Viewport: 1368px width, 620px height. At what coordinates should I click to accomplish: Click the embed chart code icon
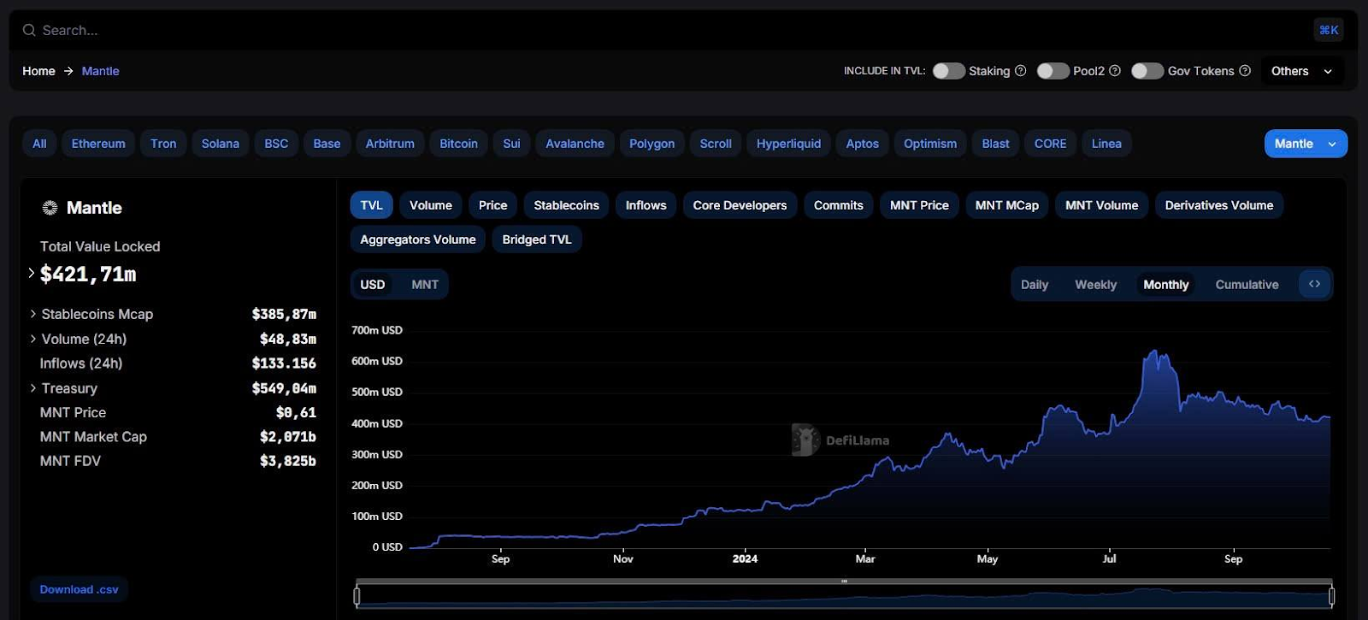[x=1314, y=284]
